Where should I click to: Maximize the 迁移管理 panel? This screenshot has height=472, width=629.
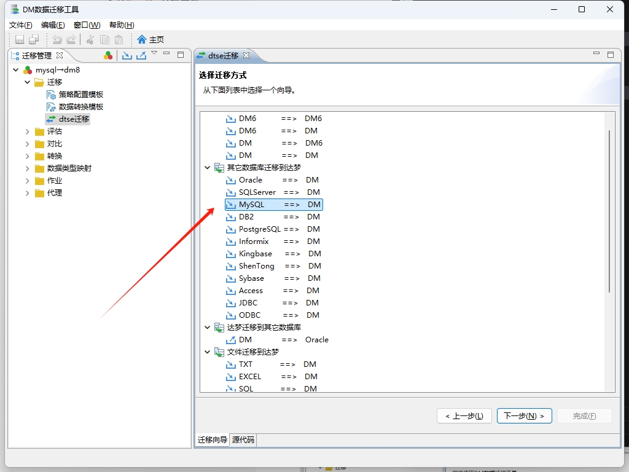(x=181, y=55)
